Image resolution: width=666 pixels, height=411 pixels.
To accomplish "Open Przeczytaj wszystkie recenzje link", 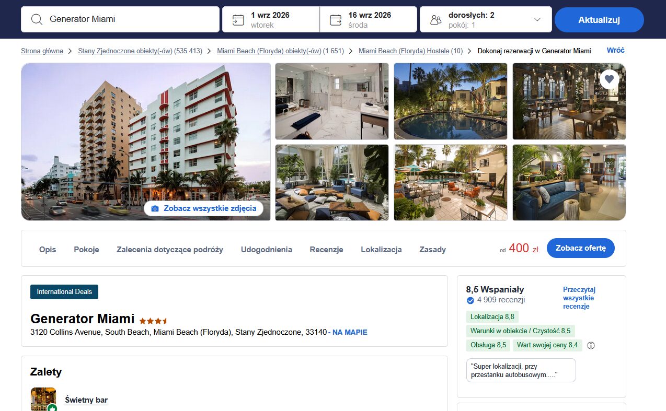I will 579,298.
